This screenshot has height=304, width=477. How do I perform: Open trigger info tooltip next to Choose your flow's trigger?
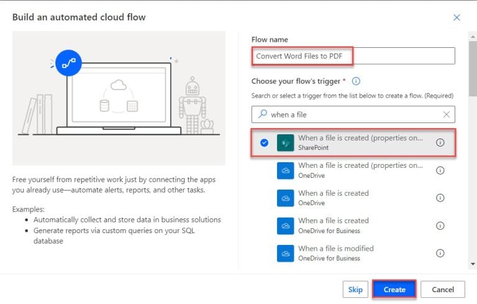[356, 81]
